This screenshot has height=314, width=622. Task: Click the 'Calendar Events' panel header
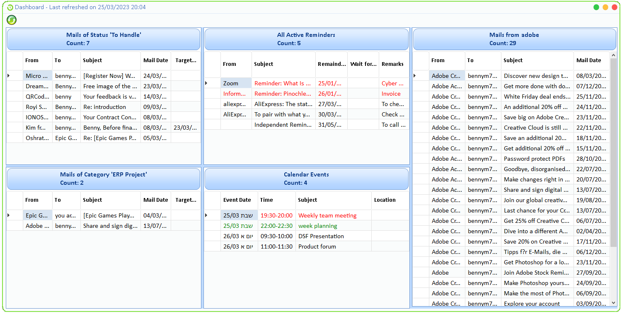click(x=306, y=179)
